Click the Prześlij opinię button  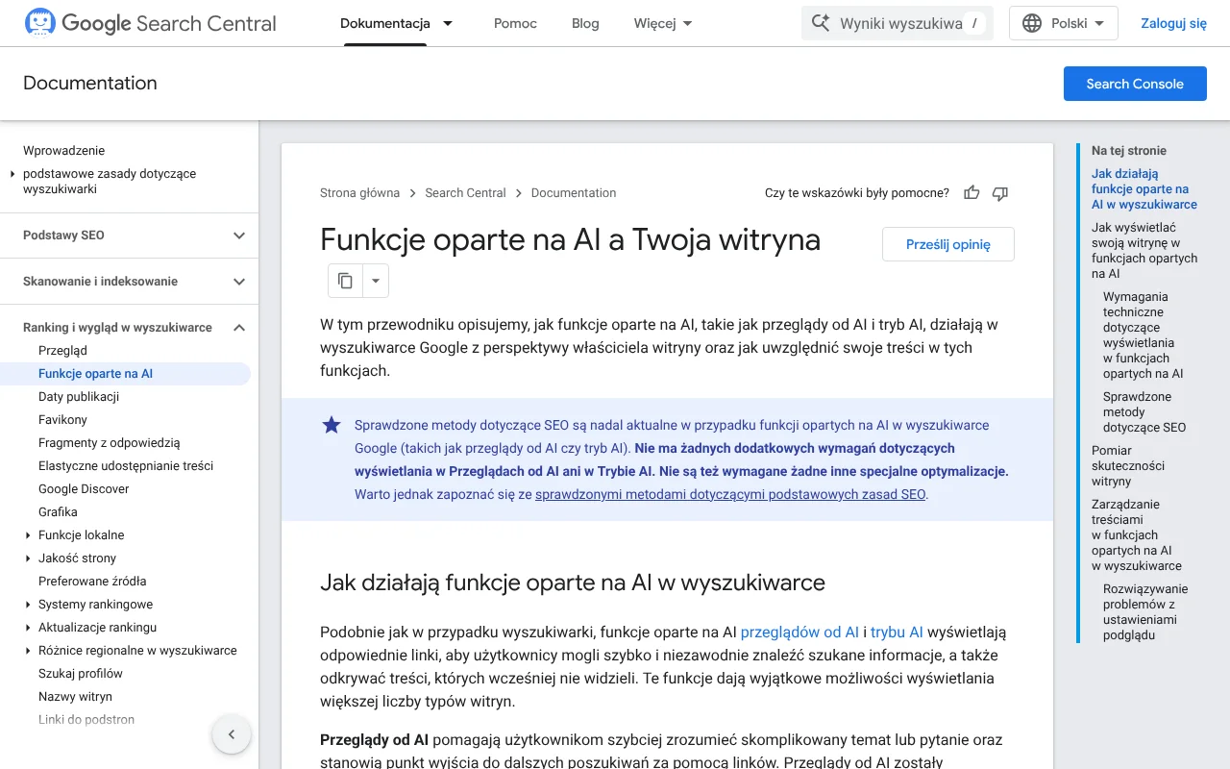(x=948, y=244)
